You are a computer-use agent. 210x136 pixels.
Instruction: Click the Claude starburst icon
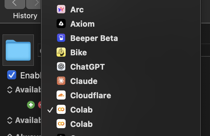(x=61, y=81)
